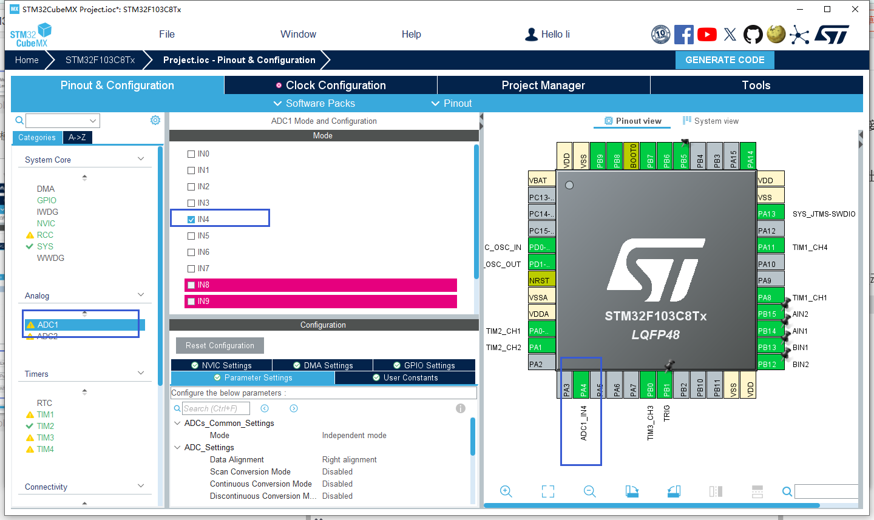
Task: Zoom out of the pinout view
Action: pyautogui.click(x=590, y=491)
